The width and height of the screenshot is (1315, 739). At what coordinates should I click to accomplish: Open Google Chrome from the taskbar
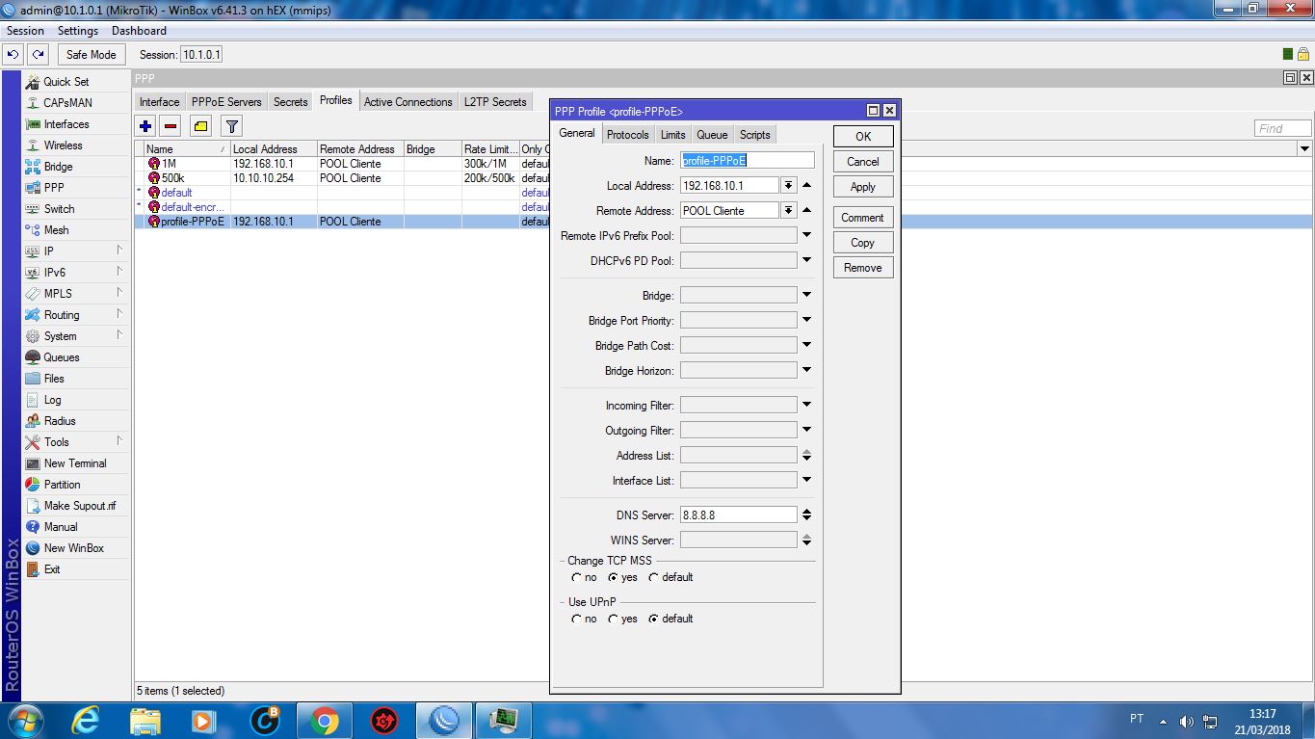324,720
